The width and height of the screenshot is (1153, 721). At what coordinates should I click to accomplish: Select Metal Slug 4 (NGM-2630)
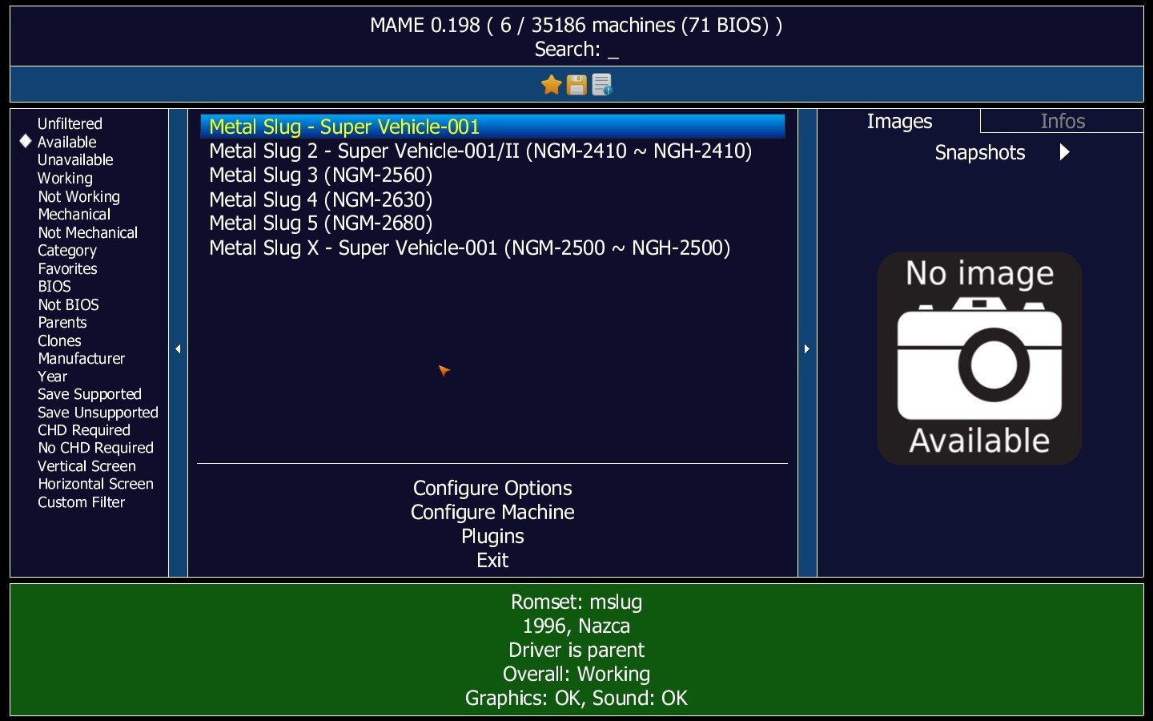[492, 199]
